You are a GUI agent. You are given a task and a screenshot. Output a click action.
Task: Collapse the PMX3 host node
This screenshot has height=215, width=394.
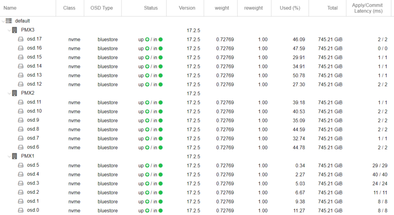point(9,30)
